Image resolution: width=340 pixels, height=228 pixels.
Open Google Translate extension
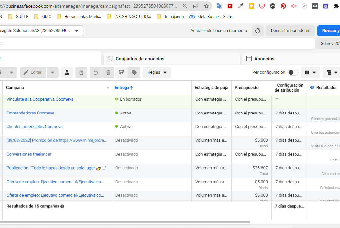(x=219, y=6)
